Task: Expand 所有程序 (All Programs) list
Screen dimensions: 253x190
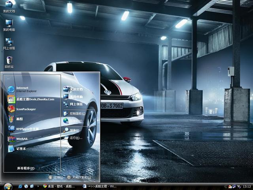Action: 26,168
